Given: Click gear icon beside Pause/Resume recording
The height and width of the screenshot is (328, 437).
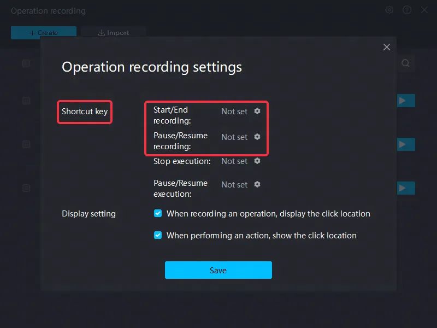Looking at the screenshot, I should [x=257, y=137].
